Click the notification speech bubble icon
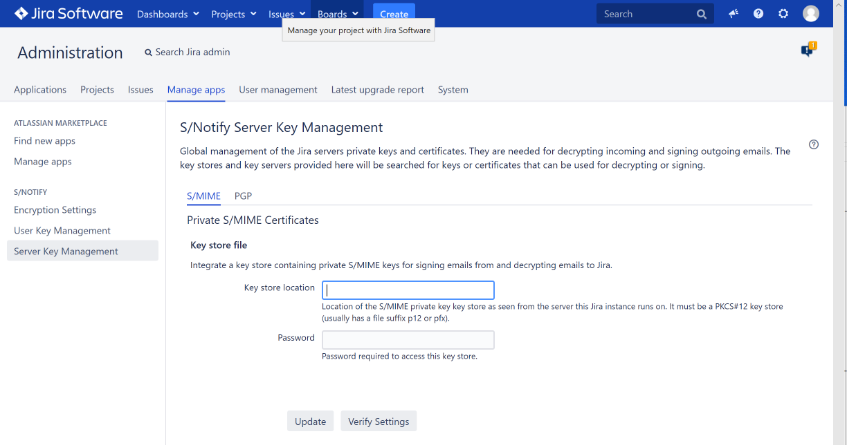Screen dimensions: 847x445 (x=808, y=50)
